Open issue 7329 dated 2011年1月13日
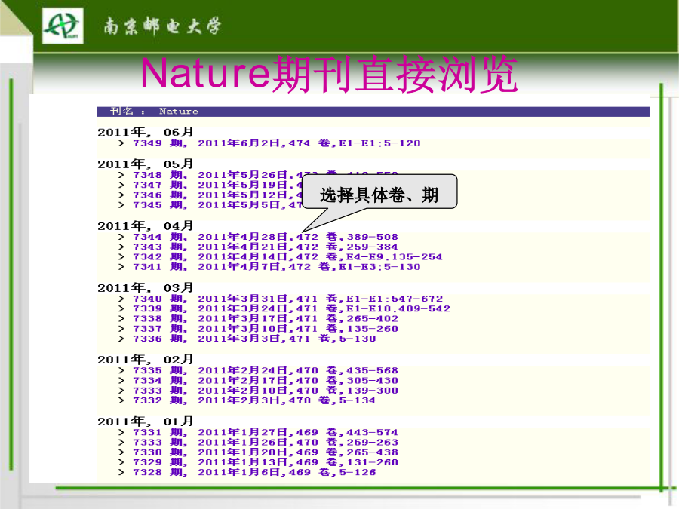The width and height of the screenshot is (679, 509). [x=265, y=462]
